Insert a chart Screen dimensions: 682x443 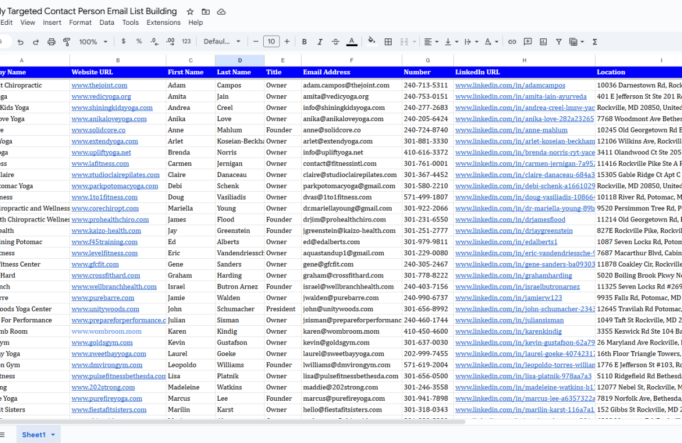coord(543,41)
